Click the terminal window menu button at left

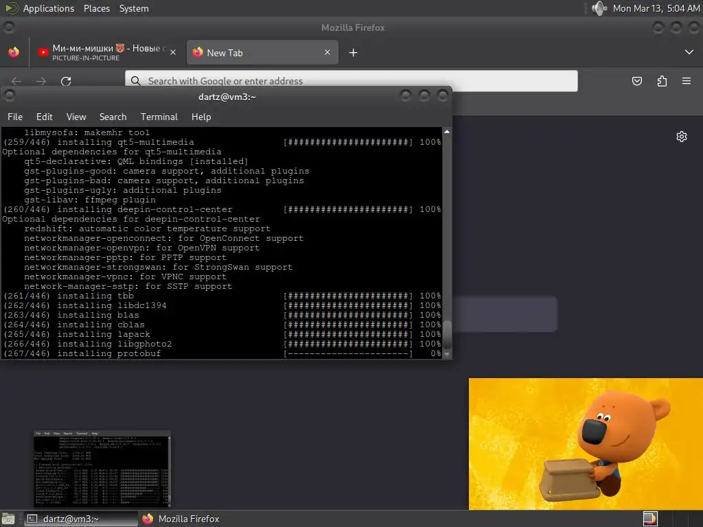click(x=10, y=95)
